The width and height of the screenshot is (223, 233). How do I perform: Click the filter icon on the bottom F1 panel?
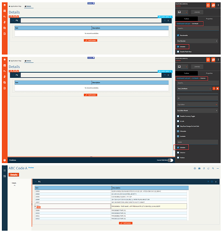[208, 182]
